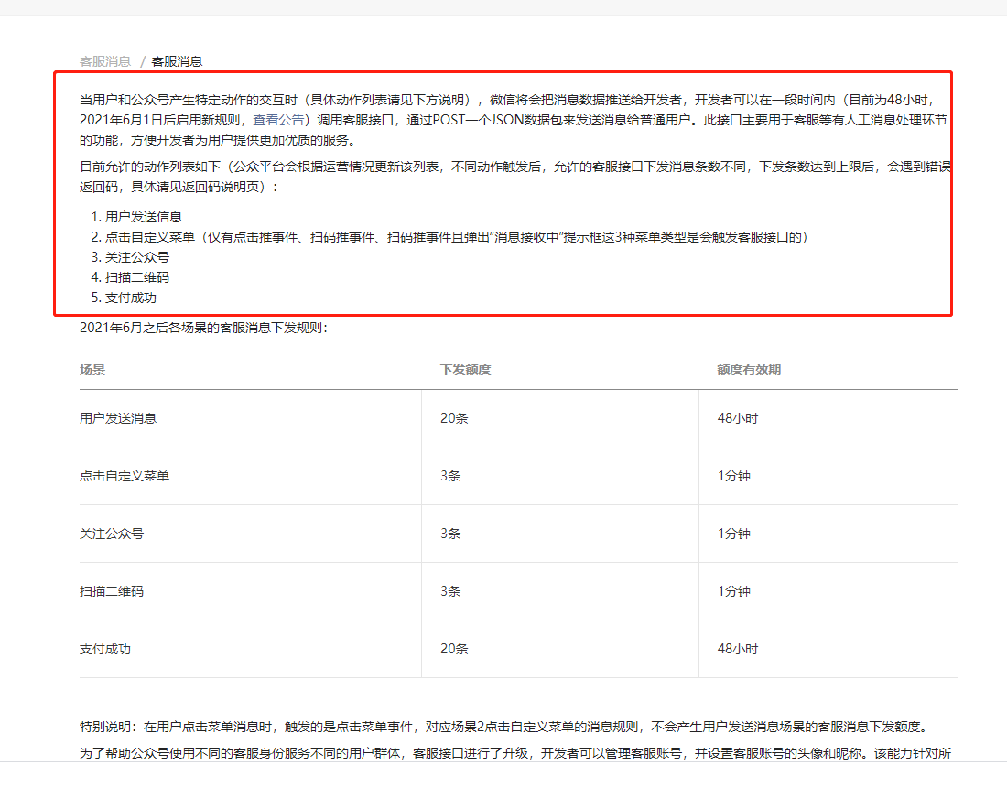Viewport: 1007px width, 787px height.
Task: Select 3条 in 关注公众号 row
Action: 450,534
